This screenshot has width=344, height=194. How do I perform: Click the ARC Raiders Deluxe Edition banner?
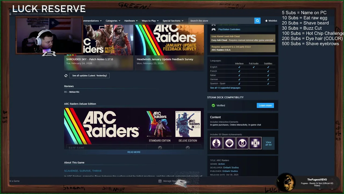click(x=134, y=129)
